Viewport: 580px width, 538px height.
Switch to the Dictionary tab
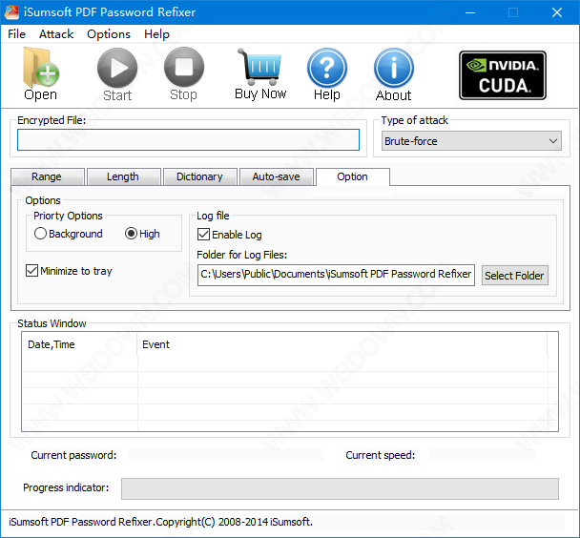pos(199,176)
